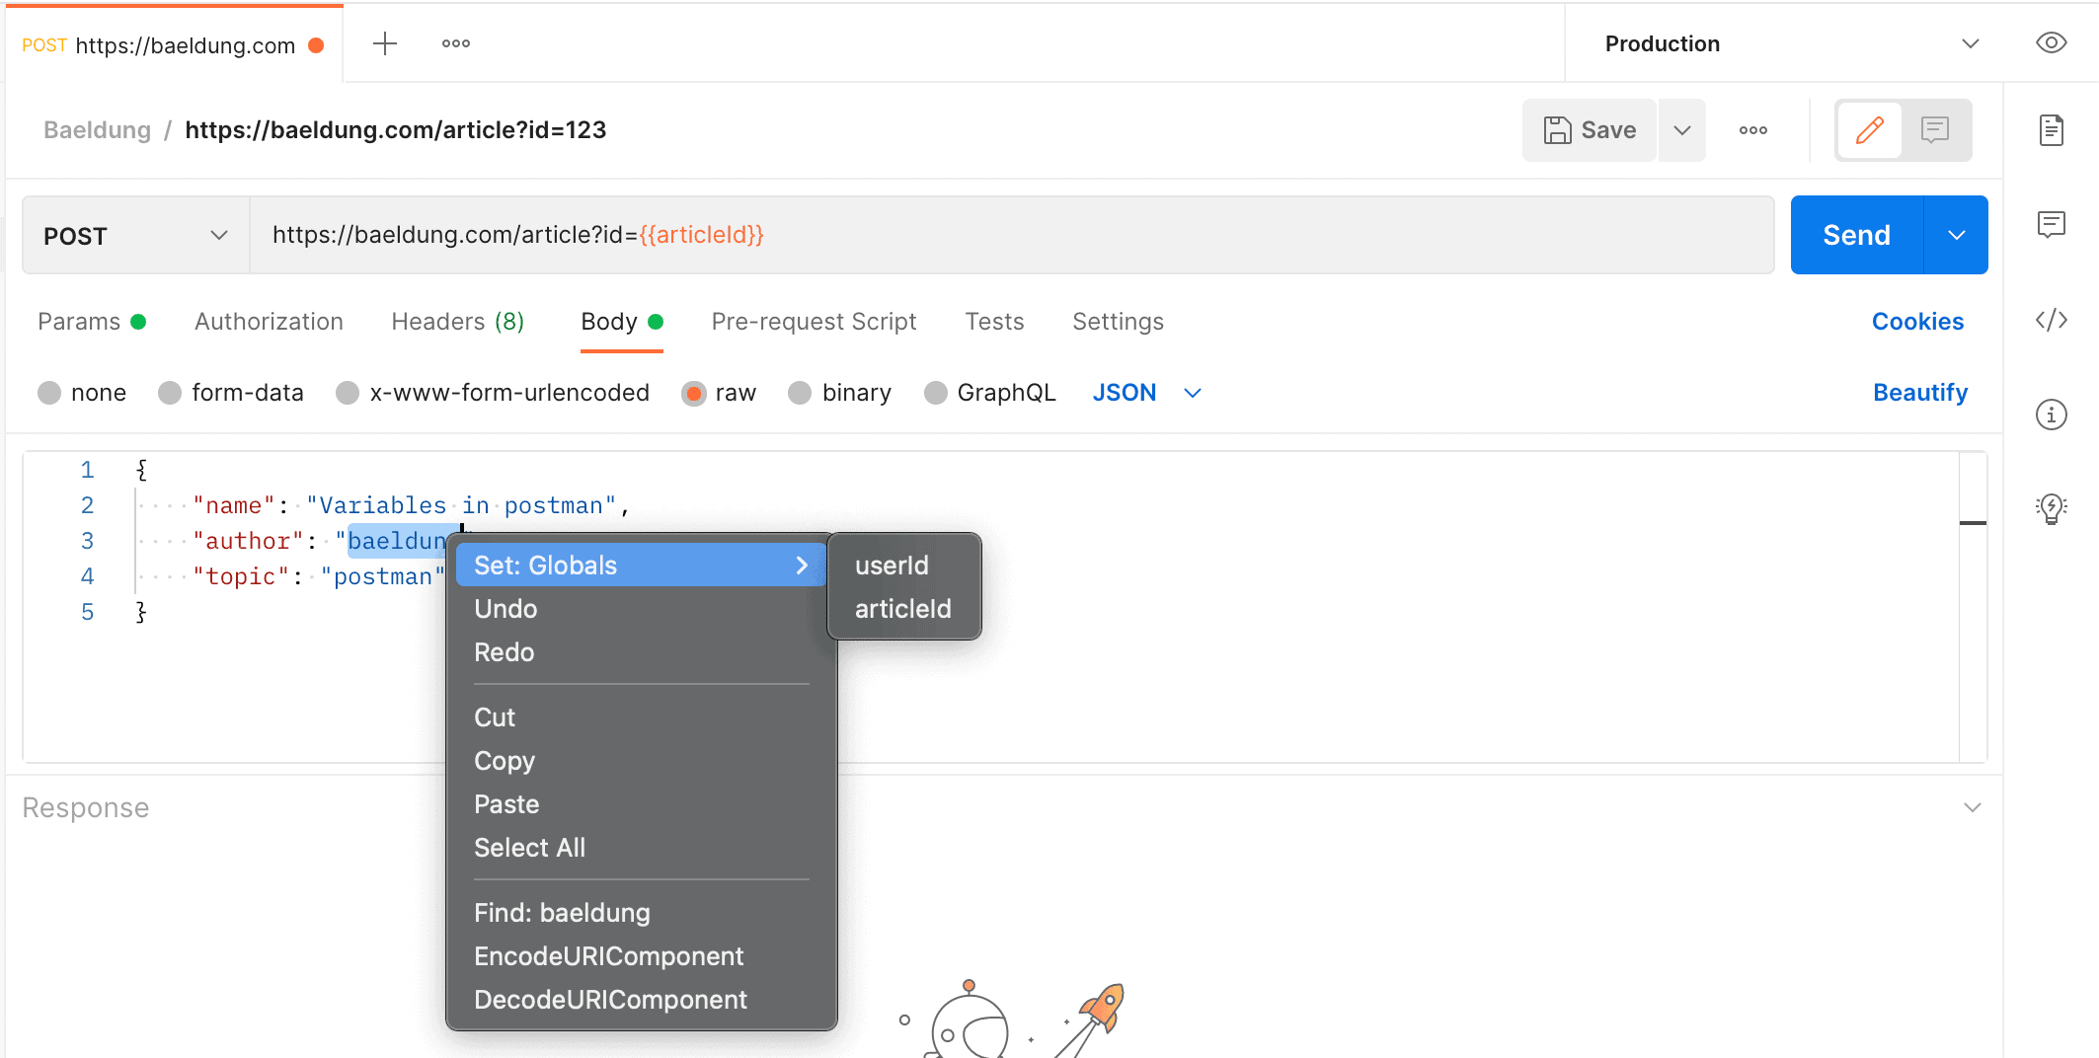Image resolution: width=2099 pixels, height=1058 pixels.
Task: Select the edit pencil mode icon
Action: tap(1869, 129)
